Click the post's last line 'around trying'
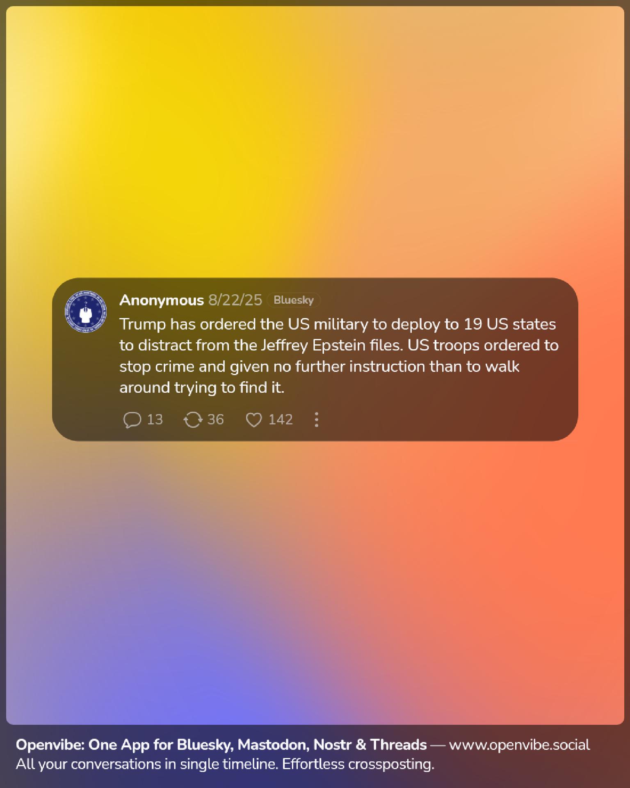The height and width of the screenshot is (788, 630). 202,387
